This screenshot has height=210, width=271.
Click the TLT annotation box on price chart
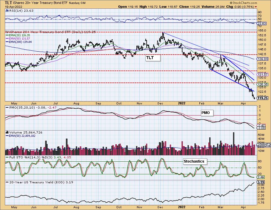153,58
